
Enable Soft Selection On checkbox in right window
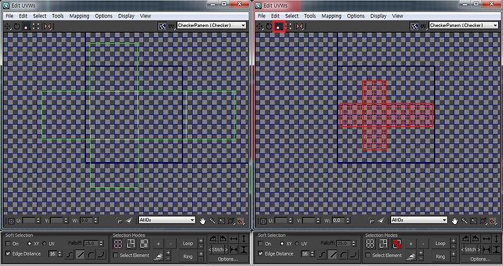(261, 244)
